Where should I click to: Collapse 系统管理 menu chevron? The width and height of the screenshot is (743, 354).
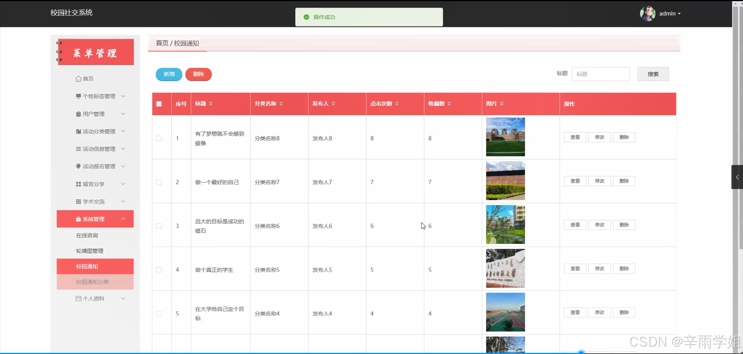tap(123, 219)
